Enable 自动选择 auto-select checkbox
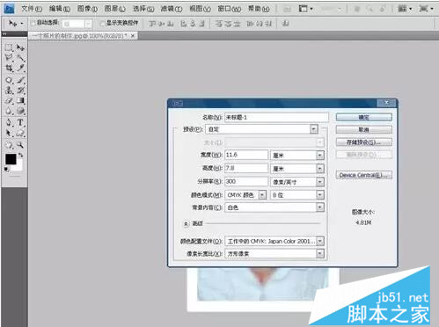Viewport: 439px width, 327px height. (x=33, y=23)
